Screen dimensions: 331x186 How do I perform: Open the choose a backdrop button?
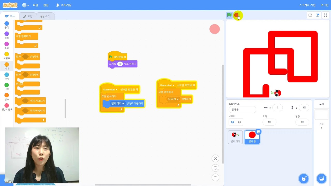(322, 179)
